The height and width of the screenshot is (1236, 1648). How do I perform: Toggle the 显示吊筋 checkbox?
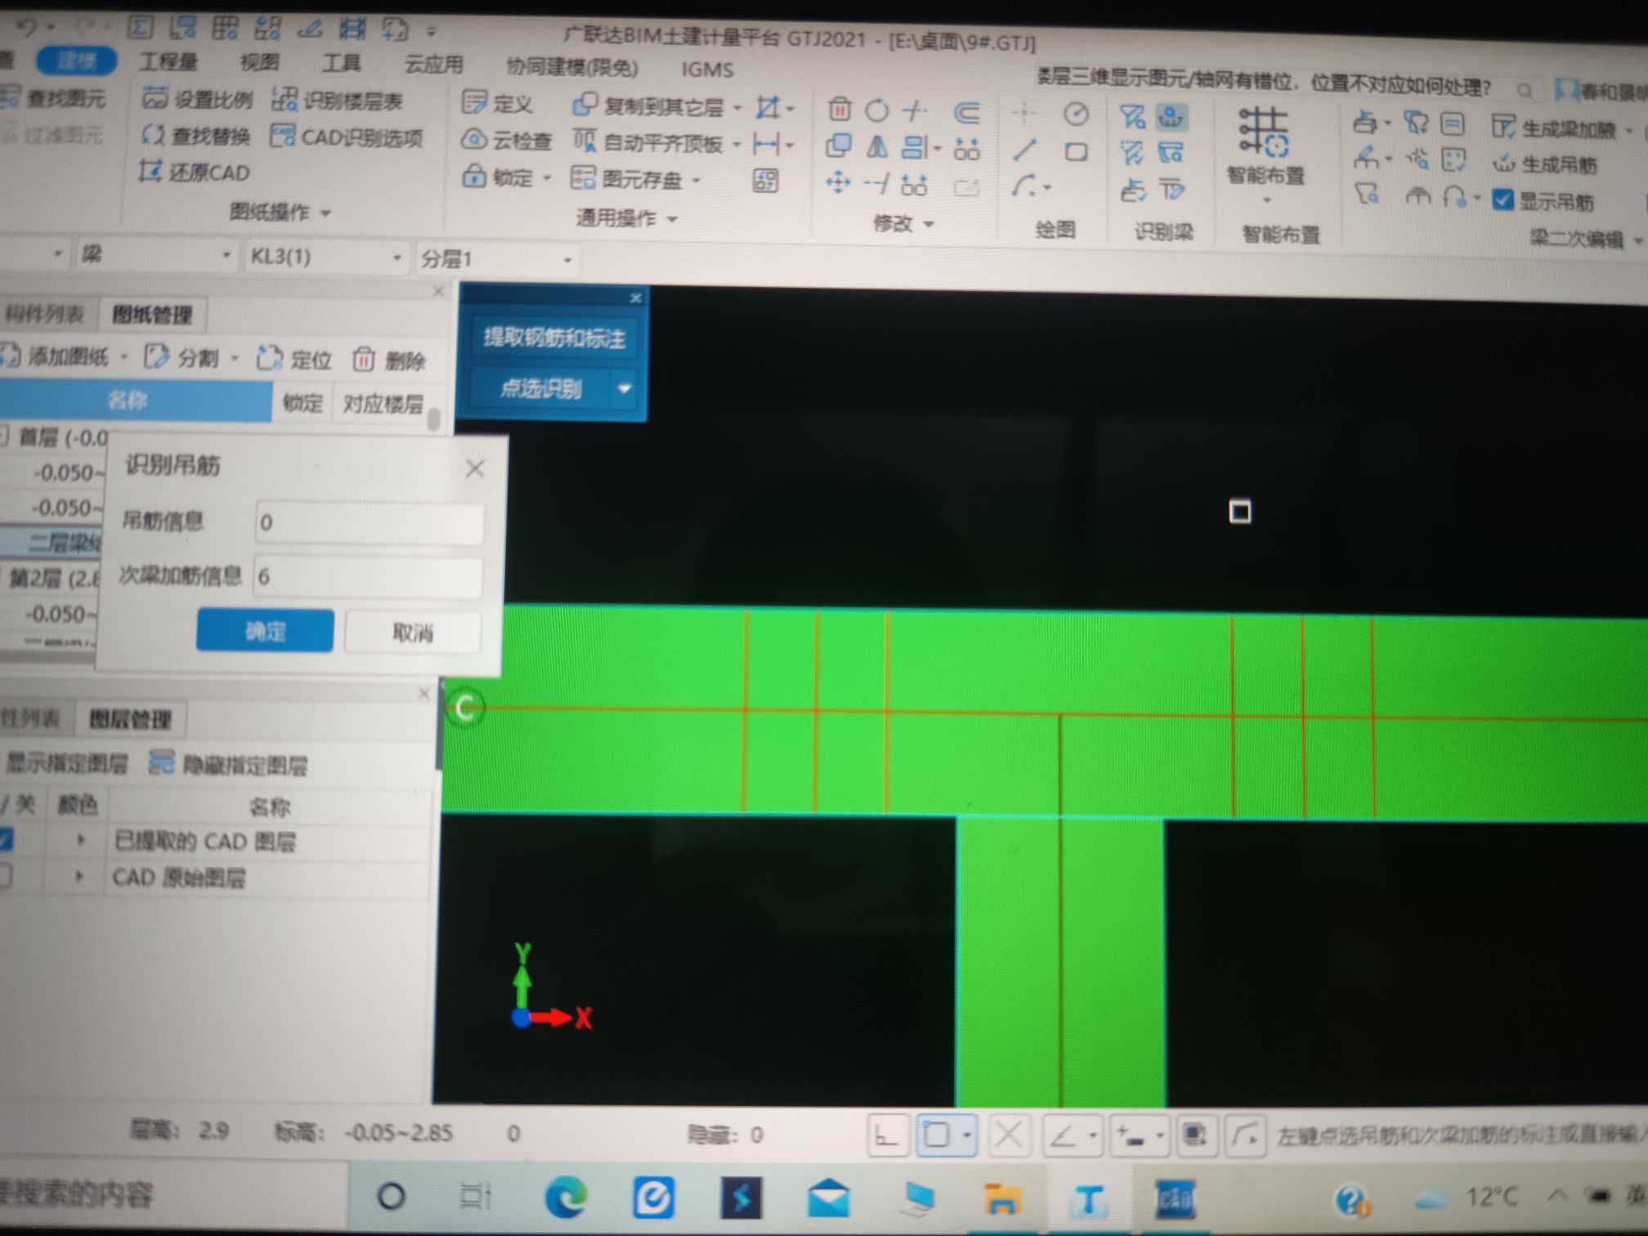[x=1502, y=199]
